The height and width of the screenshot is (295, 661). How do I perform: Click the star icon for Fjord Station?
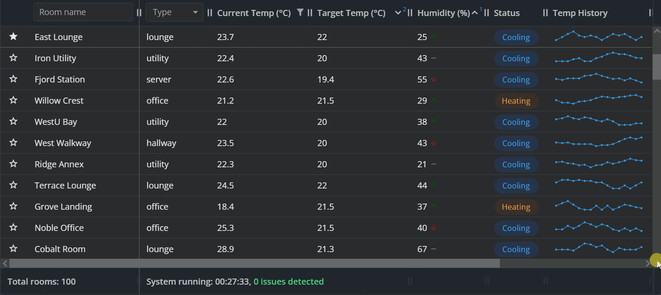[x=13, y=79]
